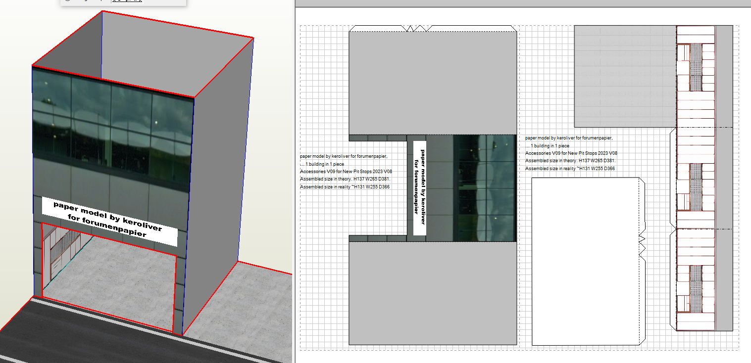The image size is (751, 363).
Task: Click the zigzag glue tab atop left pattern
Action: pyautogui.click(x=419, y=29)
